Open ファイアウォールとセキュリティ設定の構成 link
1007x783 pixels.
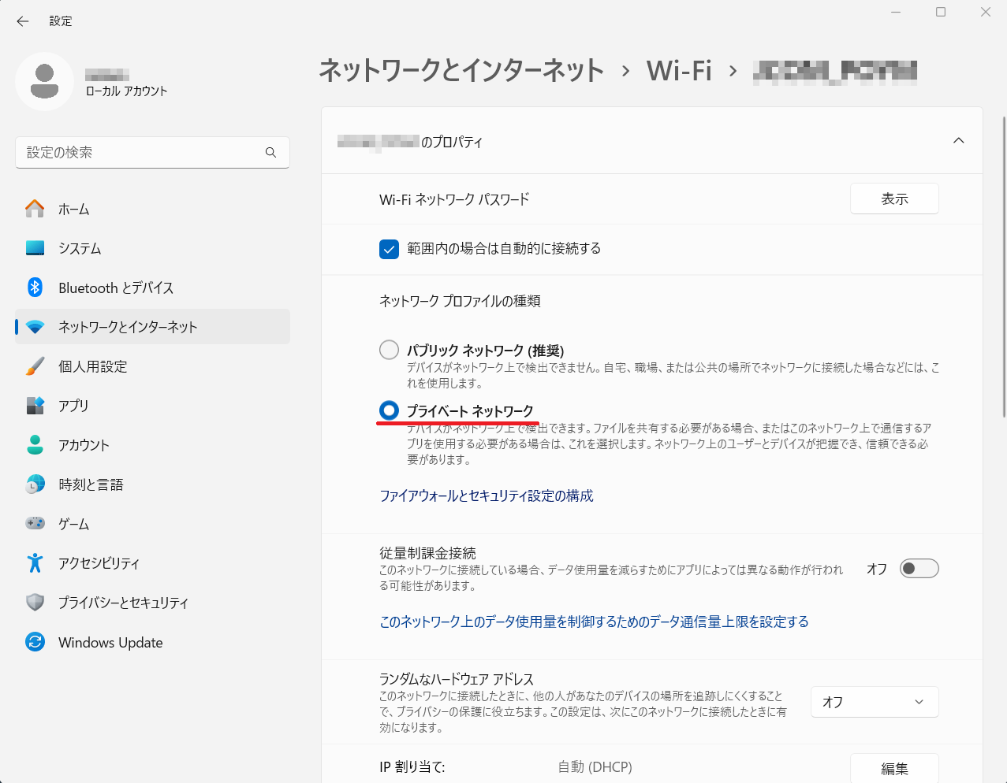click(487, 495)
